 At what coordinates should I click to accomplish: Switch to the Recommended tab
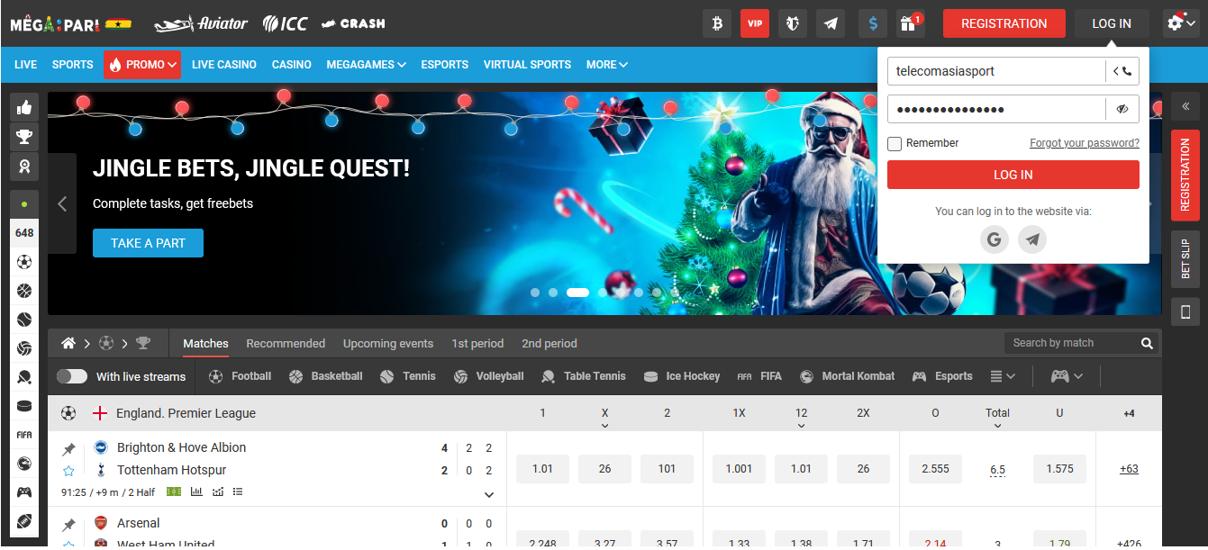pyautogui.click(x=286, y=343)
